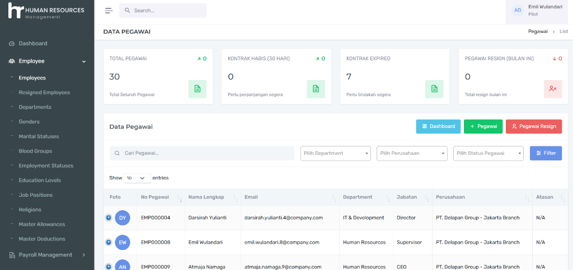Click the document icon in Kontrak Habis card
Viewport: 573px width, 270px height.
tap(316, 89)
